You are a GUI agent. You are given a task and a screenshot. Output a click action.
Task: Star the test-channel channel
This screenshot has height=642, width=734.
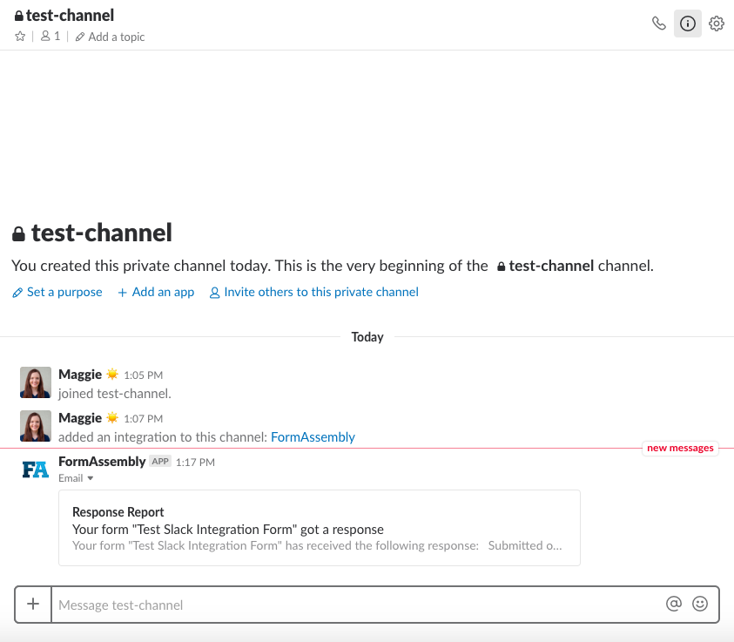(x=18, y=37)
